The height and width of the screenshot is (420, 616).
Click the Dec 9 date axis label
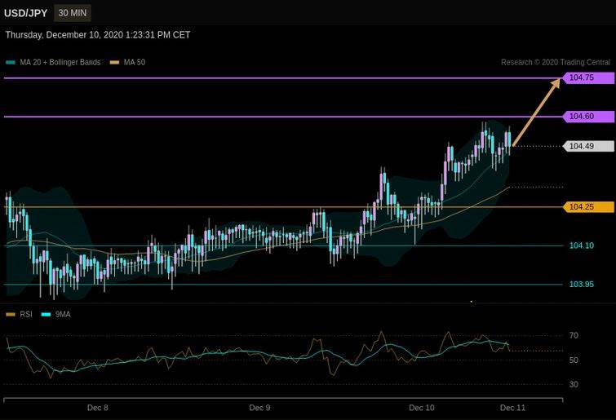(x=259, y=408)
